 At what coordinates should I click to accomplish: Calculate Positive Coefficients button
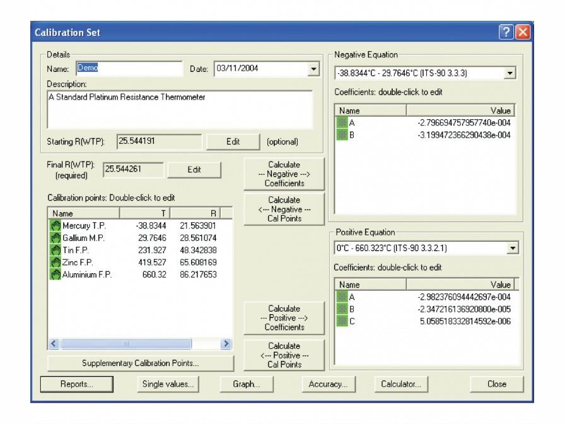[x=284, y=318]
